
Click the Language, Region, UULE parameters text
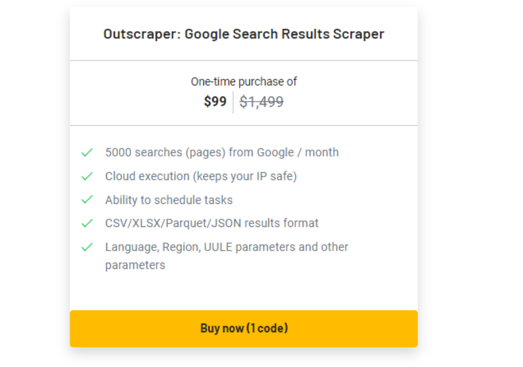tap(226, 247)
